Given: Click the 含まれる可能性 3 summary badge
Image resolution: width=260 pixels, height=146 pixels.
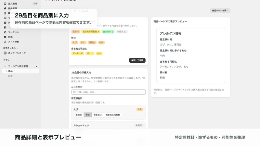Looking at the screenshot, I should 91,31.
